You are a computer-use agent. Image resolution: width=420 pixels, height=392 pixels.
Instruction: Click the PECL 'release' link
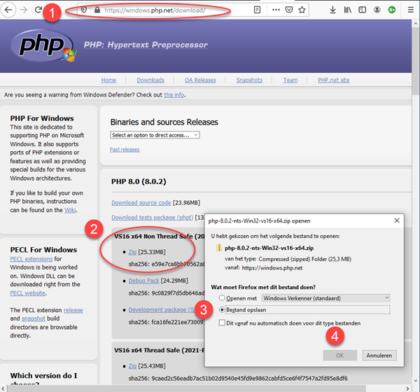click(73, 310)
